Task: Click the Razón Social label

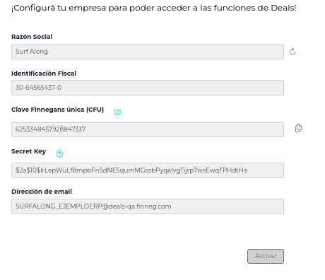Action: (32, 37)
